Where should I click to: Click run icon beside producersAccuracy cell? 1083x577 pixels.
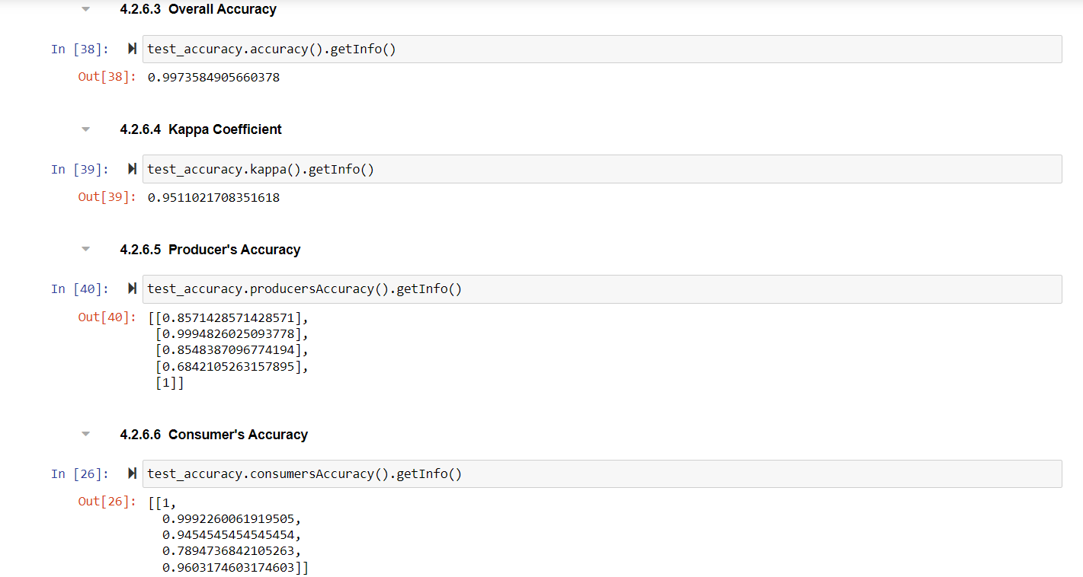[x=132, y=289]
